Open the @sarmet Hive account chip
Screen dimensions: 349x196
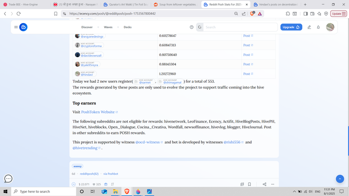pos(144,82)
